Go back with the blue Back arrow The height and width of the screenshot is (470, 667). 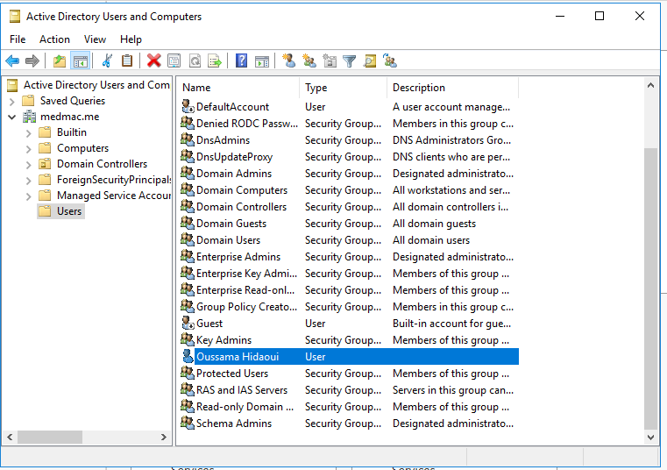coord(12,61)
